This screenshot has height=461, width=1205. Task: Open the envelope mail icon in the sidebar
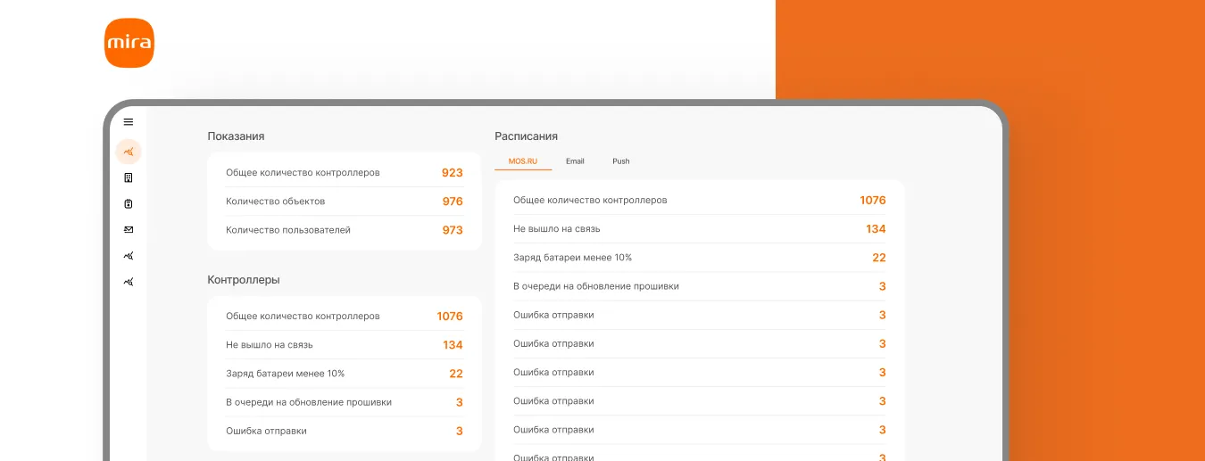coord(129,229)
